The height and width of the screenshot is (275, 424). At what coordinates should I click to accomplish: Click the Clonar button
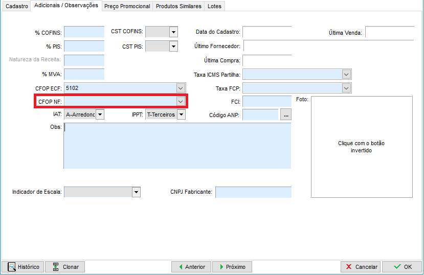click(x=65, y=267)
